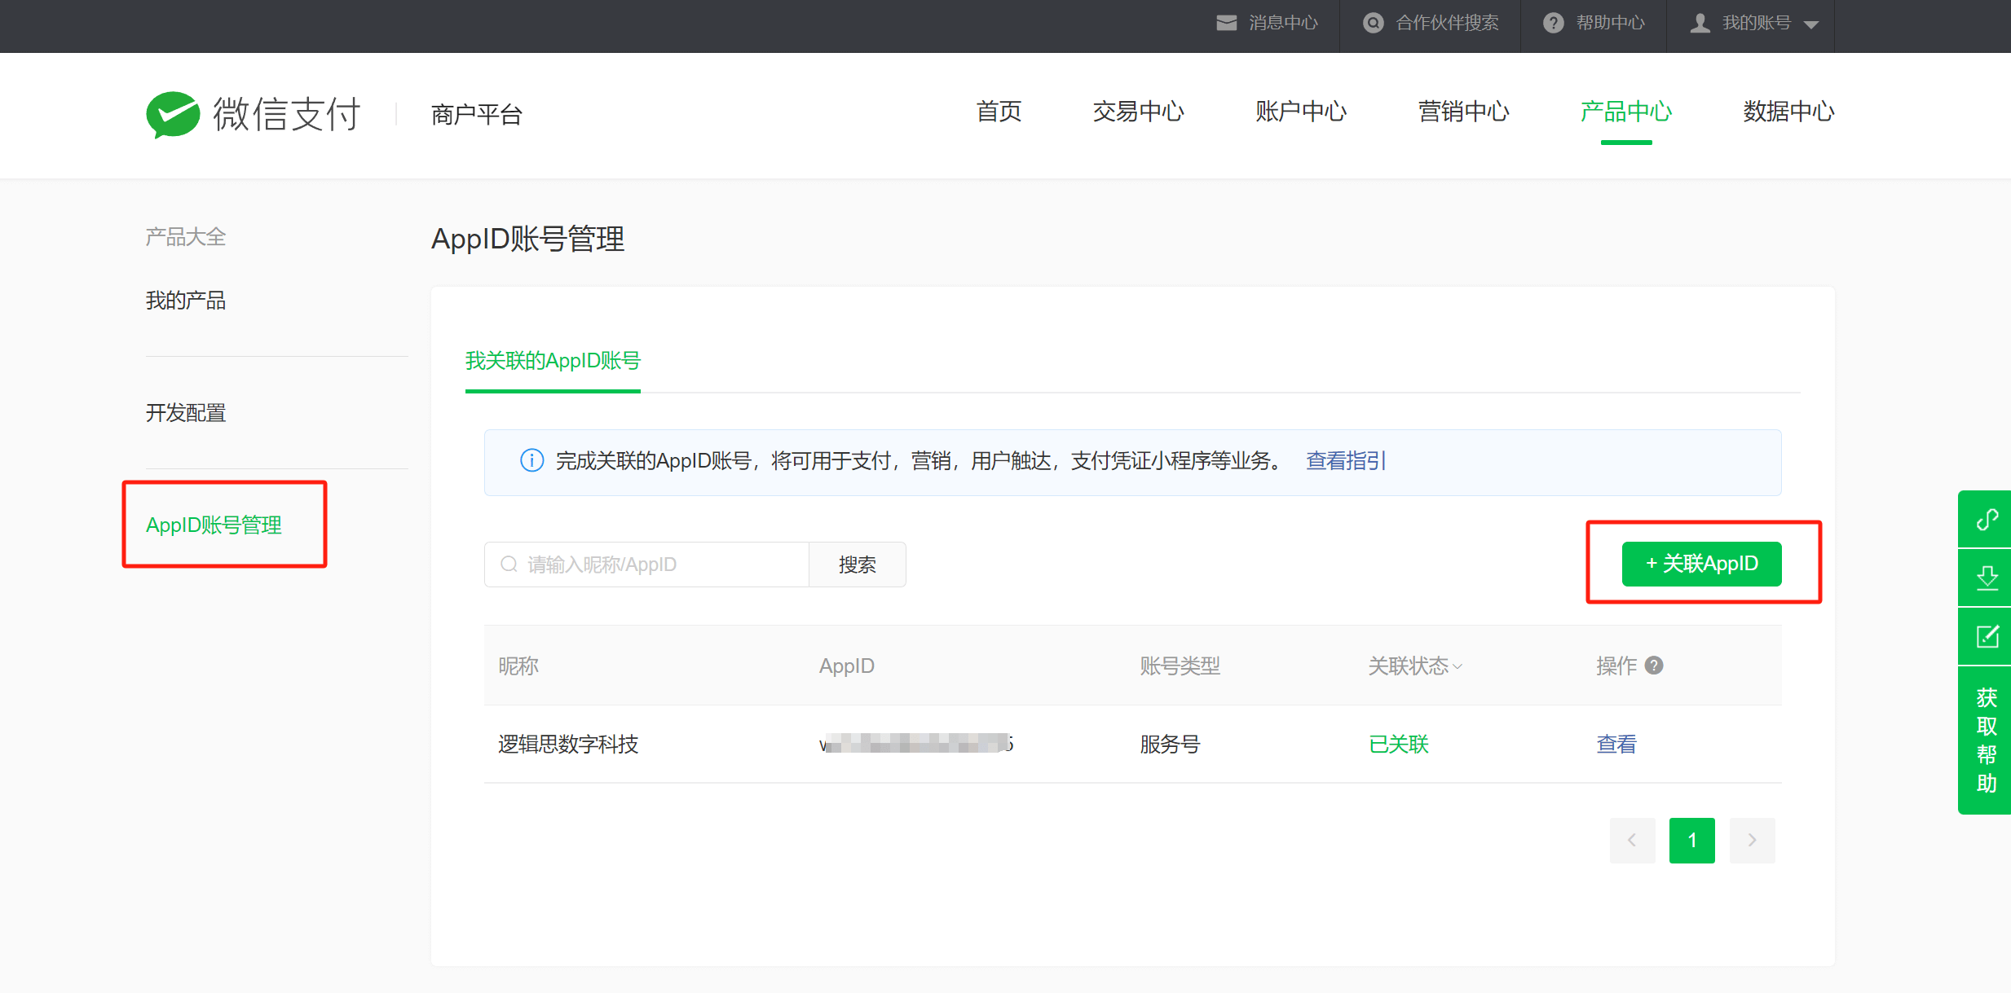Select the 产品中心 navigation item
The height and width of the screenshot is (993, 2011).
[1626, 112]
